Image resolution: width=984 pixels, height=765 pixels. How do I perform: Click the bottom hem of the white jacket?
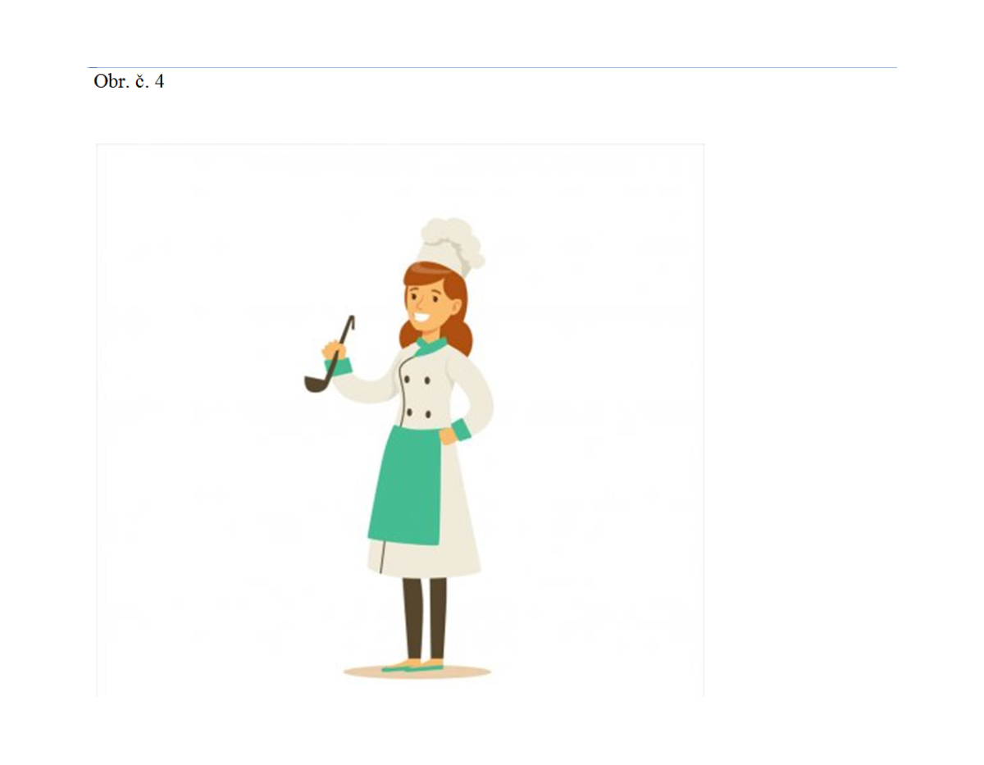tap(424, 567)
